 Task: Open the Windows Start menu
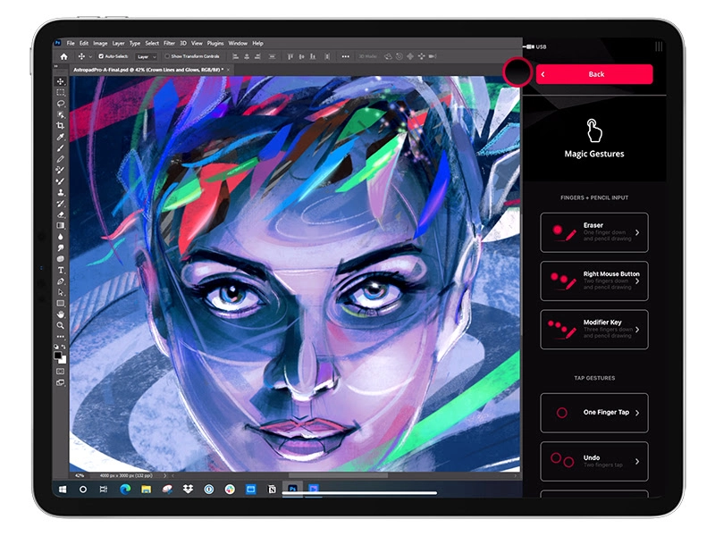(x=63, y=489)
